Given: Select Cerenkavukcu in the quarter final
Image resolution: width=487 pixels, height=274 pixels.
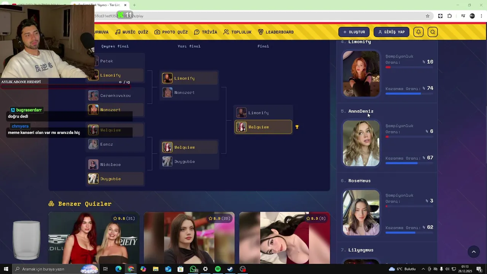Looking at the screenshot, I should 116,96.
